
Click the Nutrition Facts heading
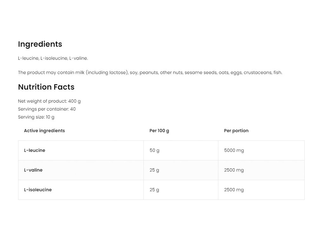coord(46,87)
